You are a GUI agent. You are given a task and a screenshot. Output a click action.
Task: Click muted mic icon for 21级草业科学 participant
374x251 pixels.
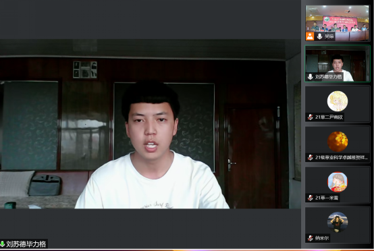tap(310, 157)
